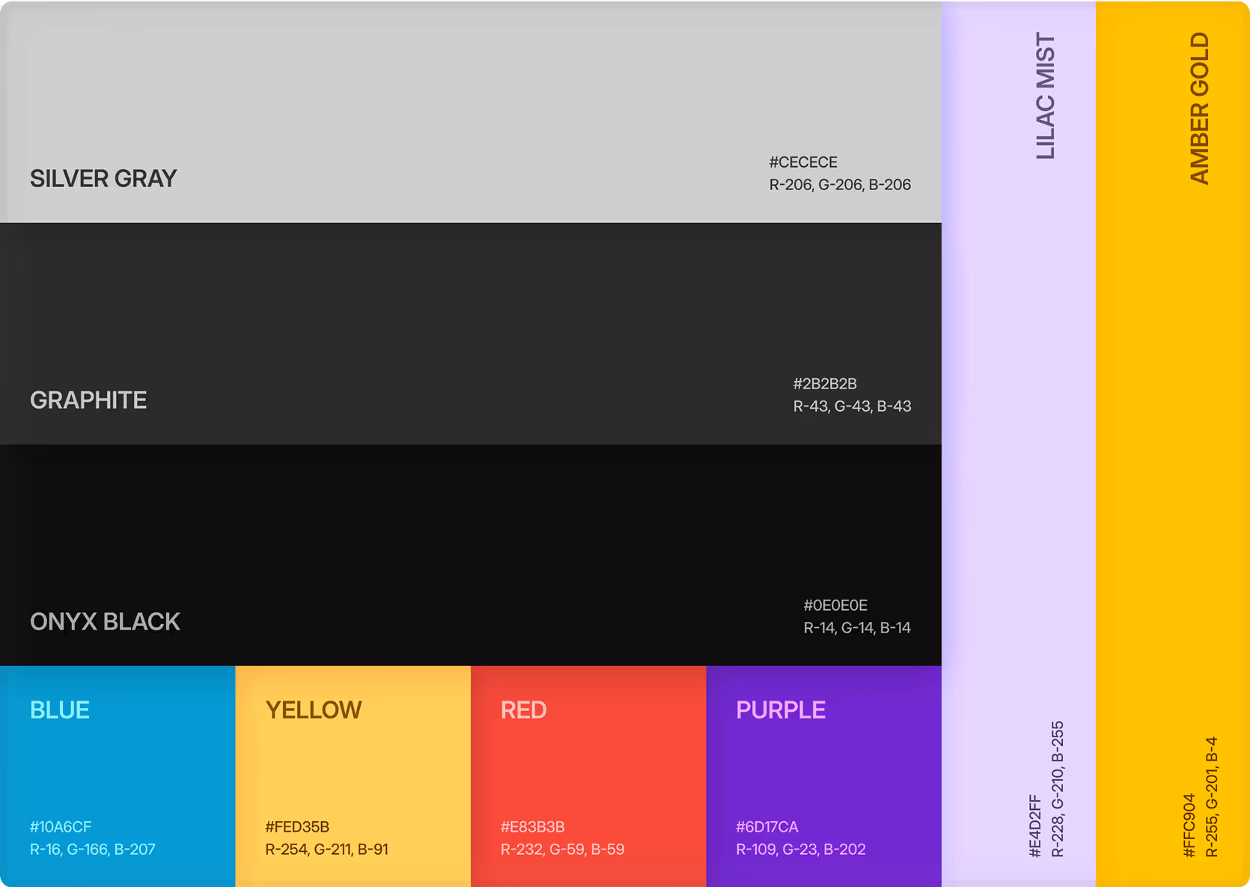Select the #E4D2FF hex code
Image resolution: width=1250 pixels, height=887 pixels.
coord(1035,826)
